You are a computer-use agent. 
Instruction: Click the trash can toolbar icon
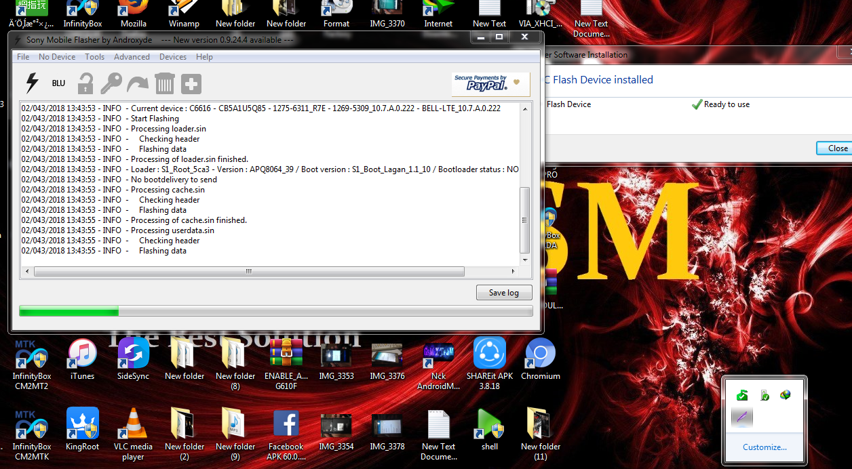tap(164, 83)
